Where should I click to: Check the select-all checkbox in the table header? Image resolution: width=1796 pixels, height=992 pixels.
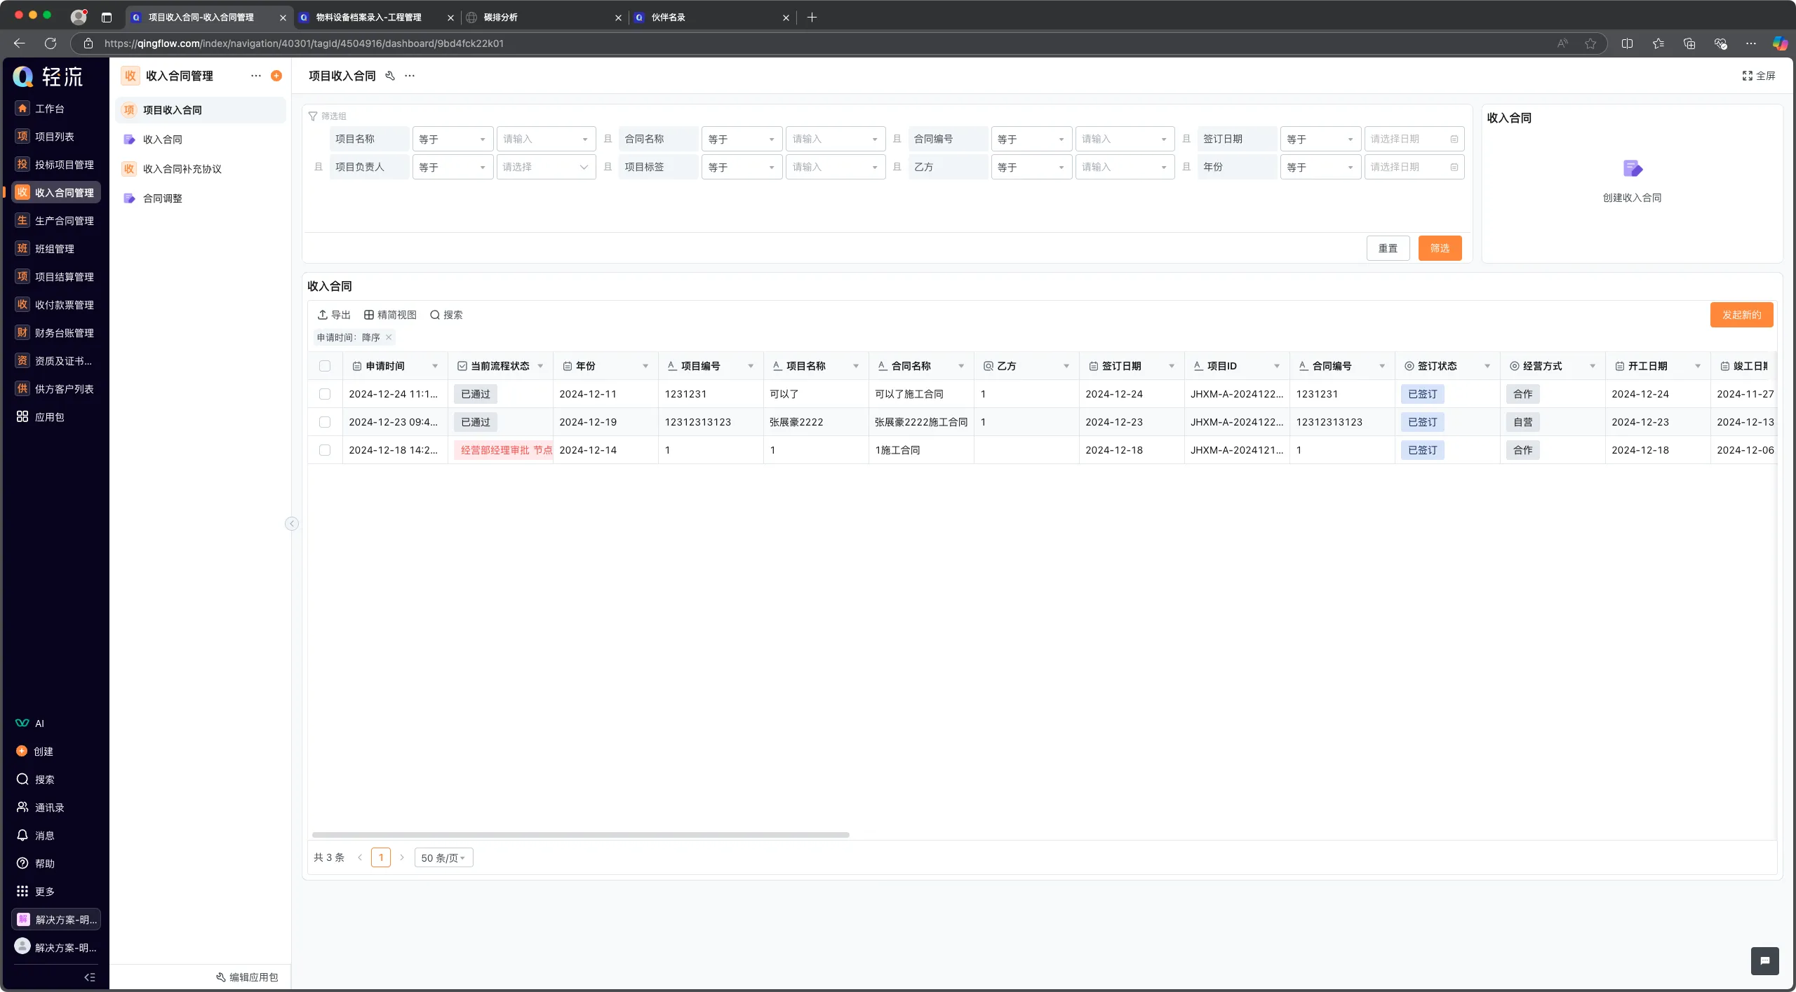point(325,366)
